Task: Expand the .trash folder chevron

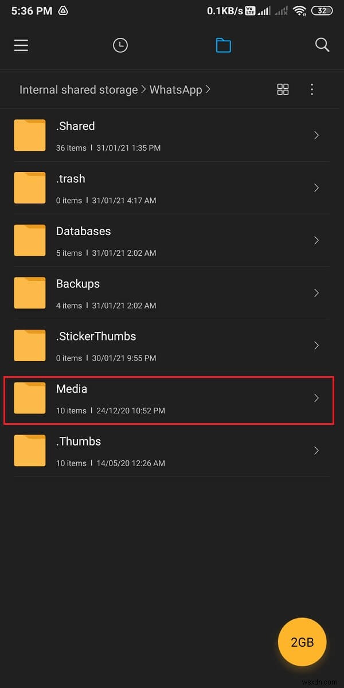Action: [316, 187]
